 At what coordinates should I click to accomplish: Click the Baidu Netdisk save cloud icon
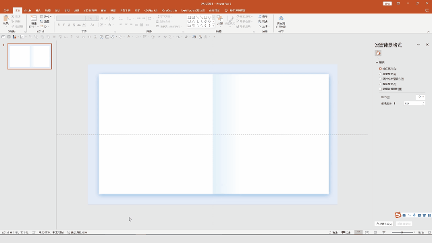(281, 18)
